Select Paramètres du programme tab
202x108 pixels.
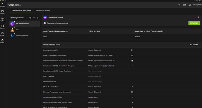point(21,11)
